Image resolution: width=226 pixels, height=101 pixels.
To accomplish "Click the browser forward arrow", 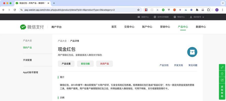I will tap(9, 10).
